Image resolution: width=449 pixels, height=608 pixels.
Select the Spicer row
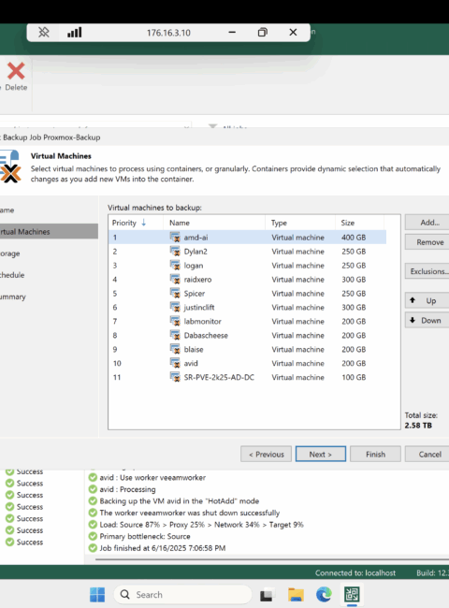click(x=247, y=293)
